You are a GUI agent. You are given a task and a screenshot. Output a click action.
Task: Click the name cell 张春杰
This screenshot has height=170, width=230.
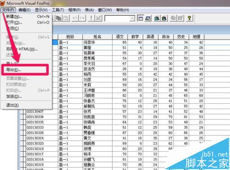tap(98, 101)
